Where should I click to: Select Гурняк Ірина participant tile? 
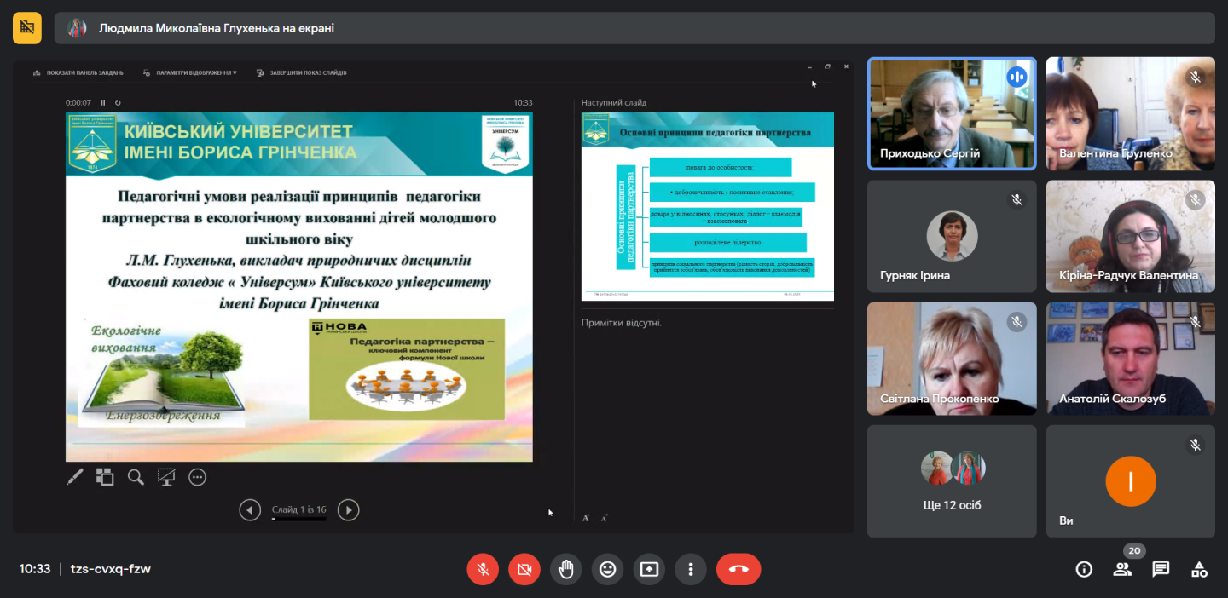[952, 236]
